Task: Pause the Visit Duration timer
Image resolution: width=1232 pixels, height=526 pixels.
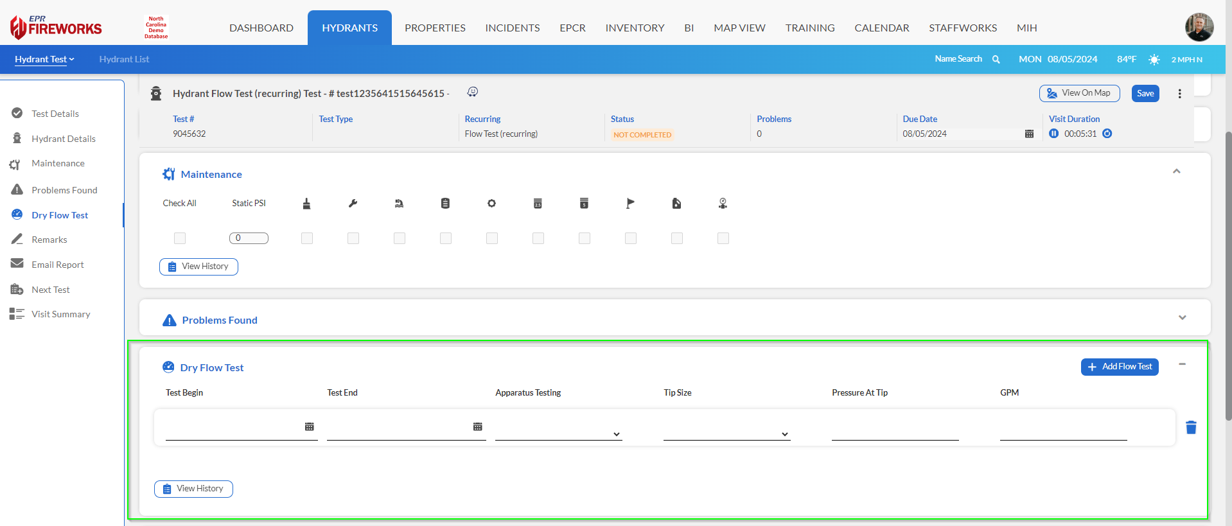Action: click(x=1053, y=134)
